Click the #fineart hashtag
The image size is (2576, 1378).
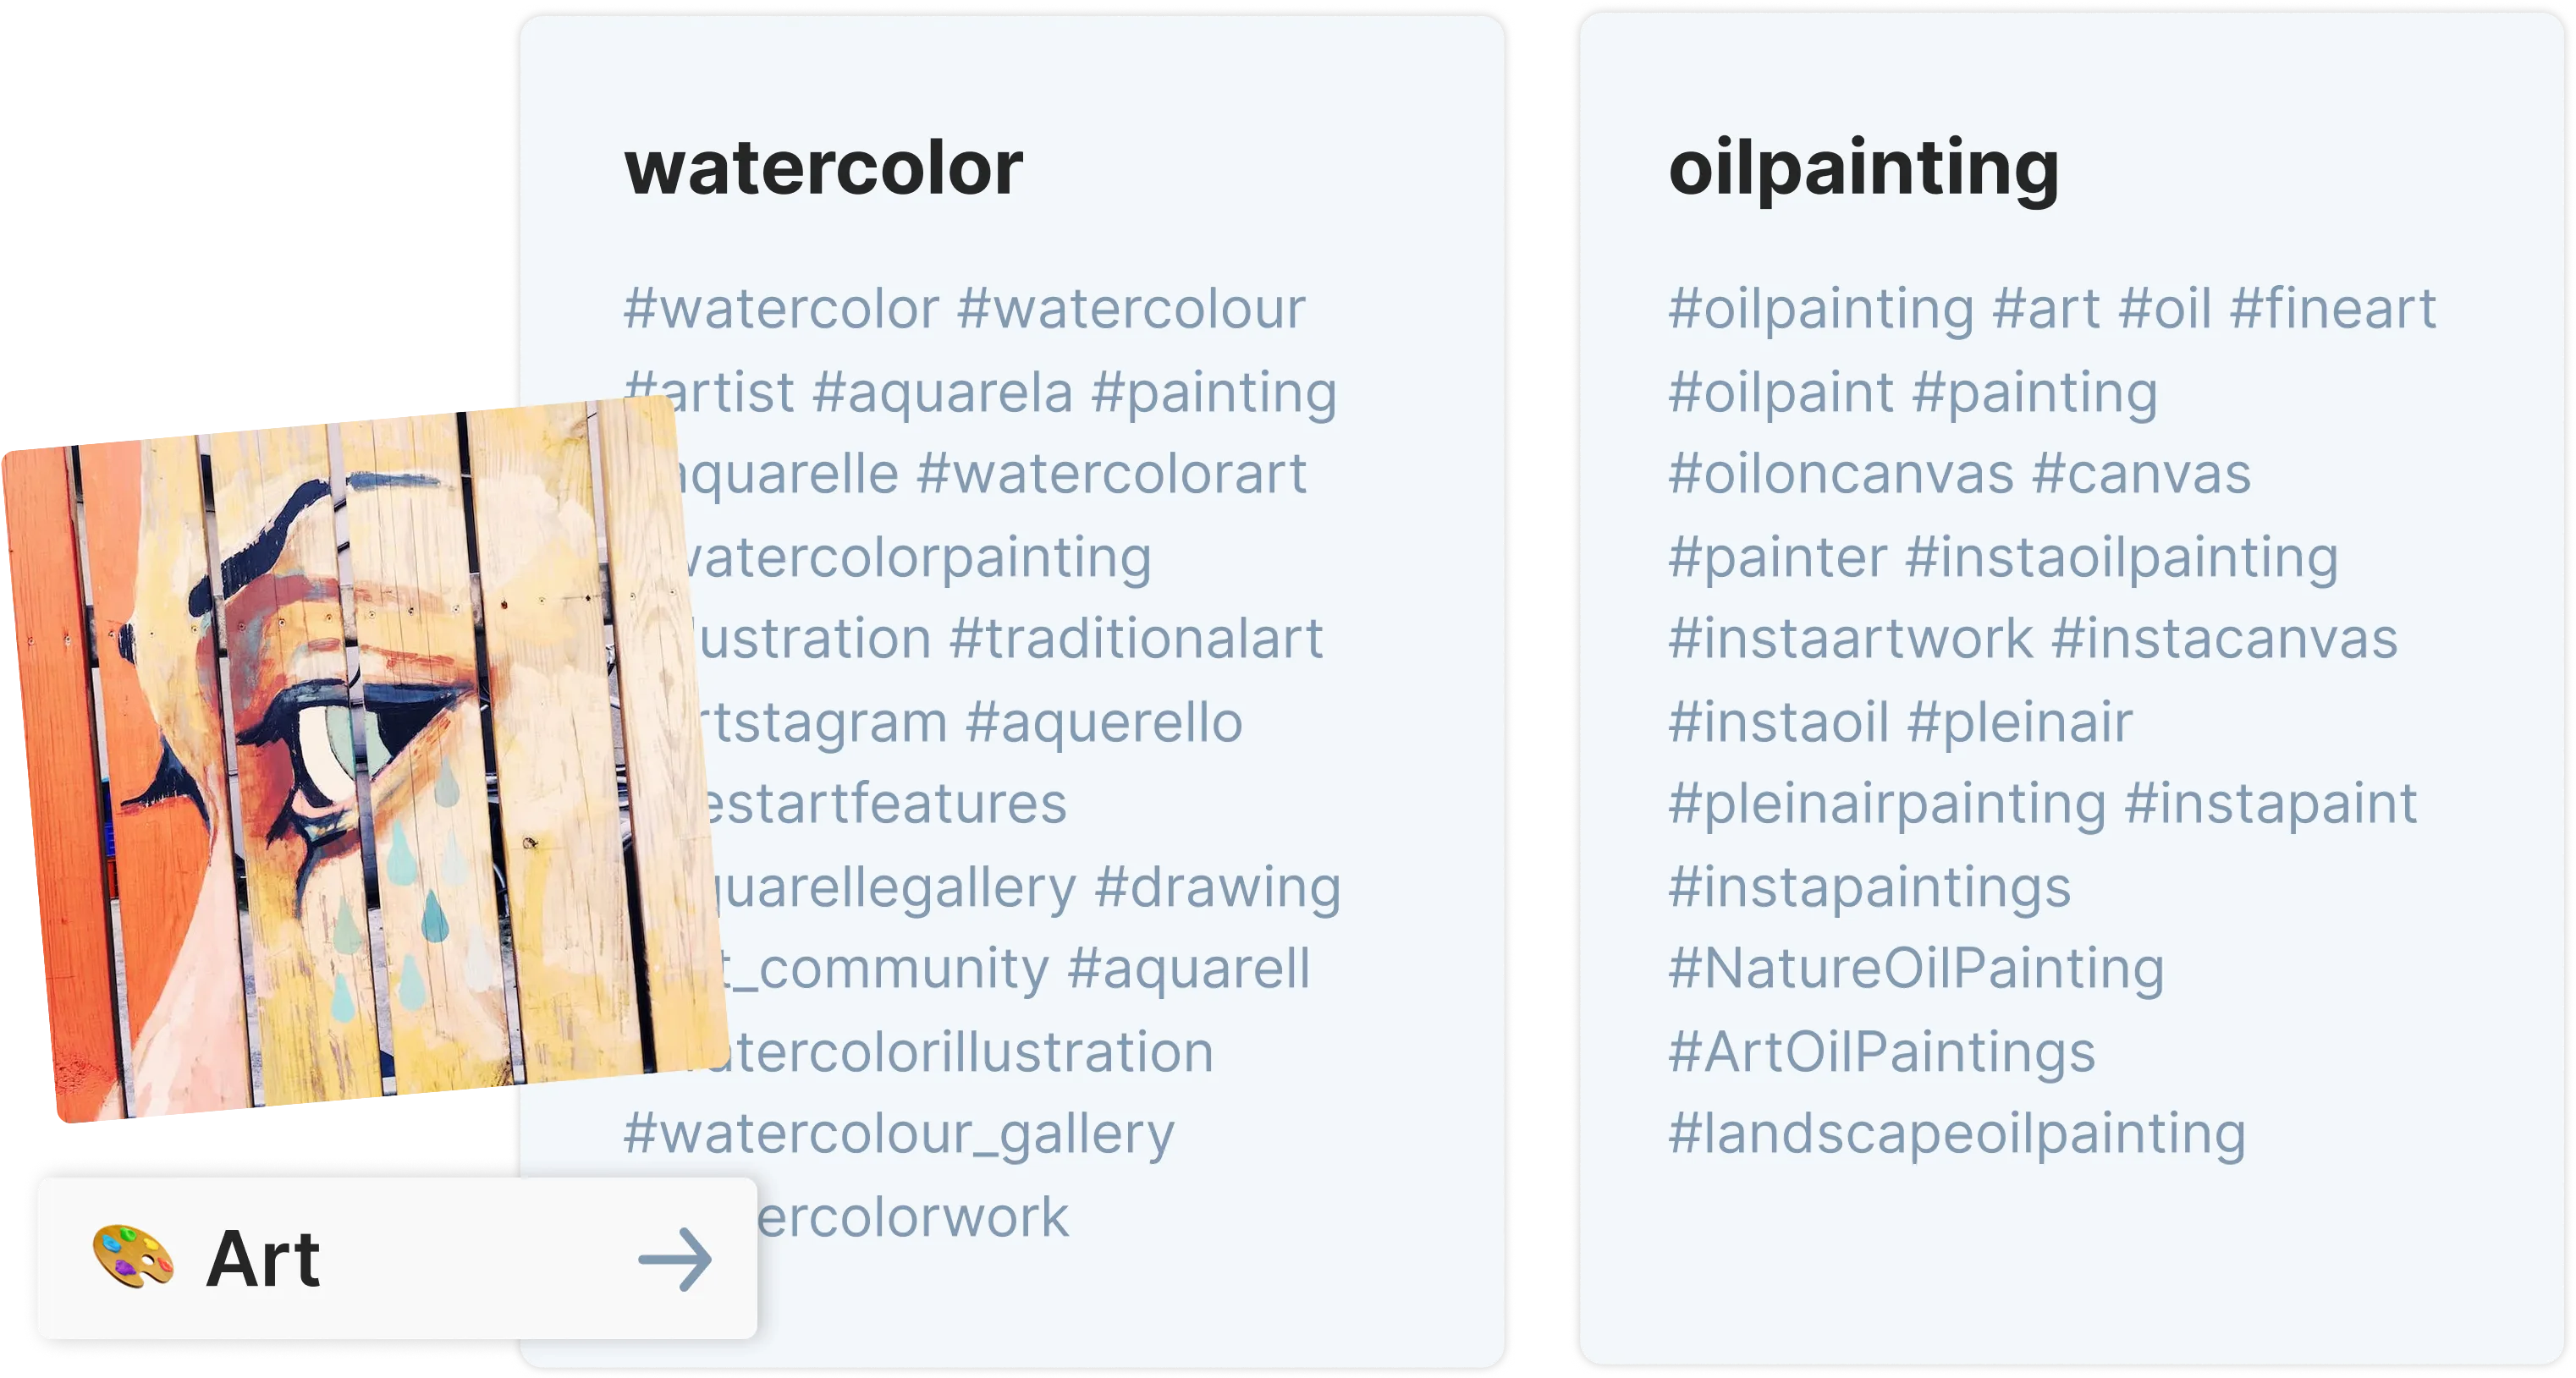pos(2332,308)
